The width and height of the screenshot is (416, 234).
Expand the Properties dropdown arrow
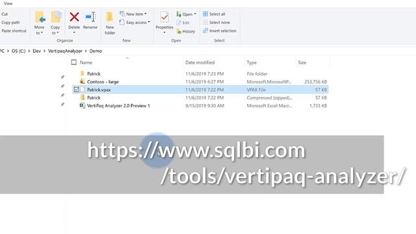(x=164, y=32)
